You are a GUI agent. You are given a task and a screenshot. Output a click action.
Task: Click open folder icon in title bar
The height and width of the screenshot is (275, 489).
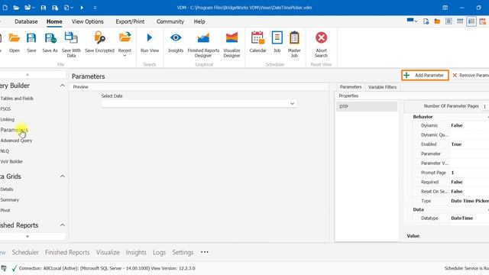coord(16,8)
